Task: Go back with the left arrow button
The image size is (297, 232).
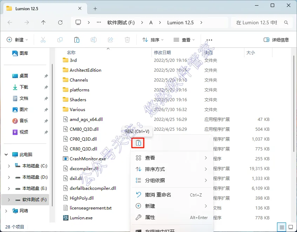Action: [x=10, y=22]
